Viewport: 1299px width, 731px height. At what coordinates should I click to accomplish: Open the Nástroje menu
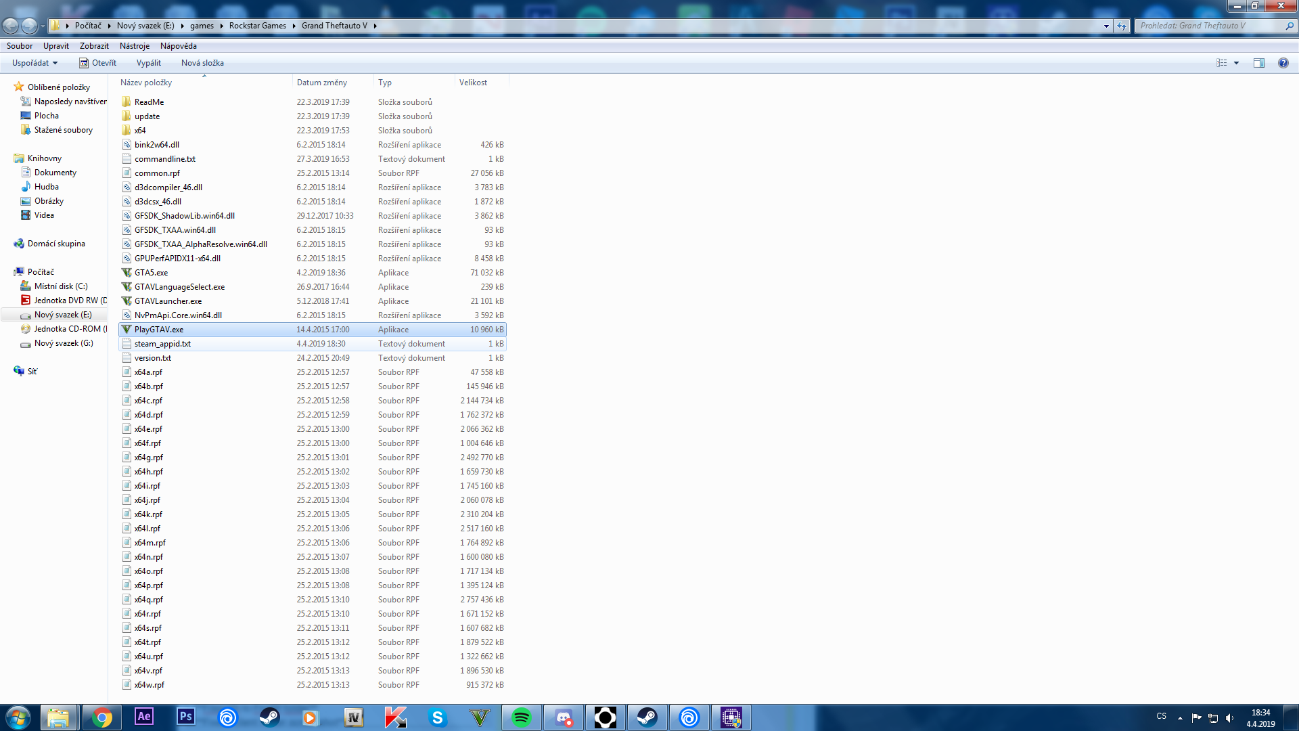134,46
